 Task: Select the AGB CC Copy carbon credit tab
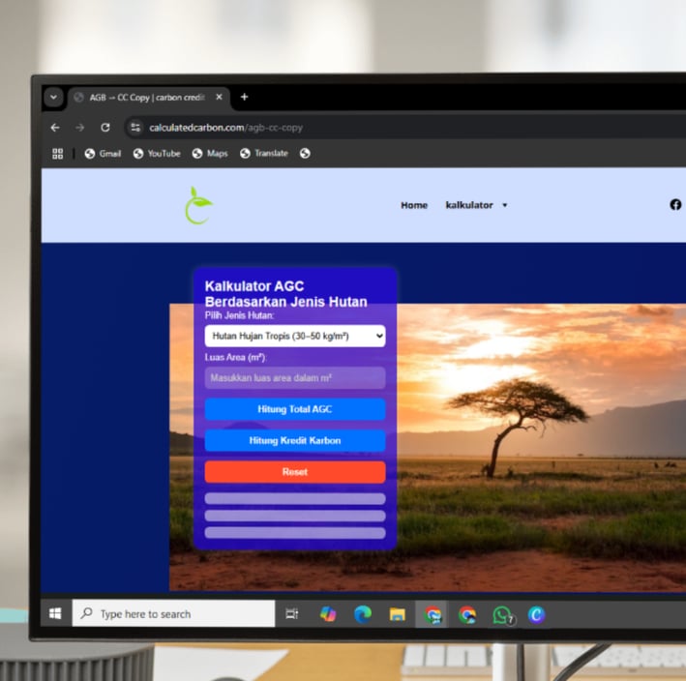point(147,98)
